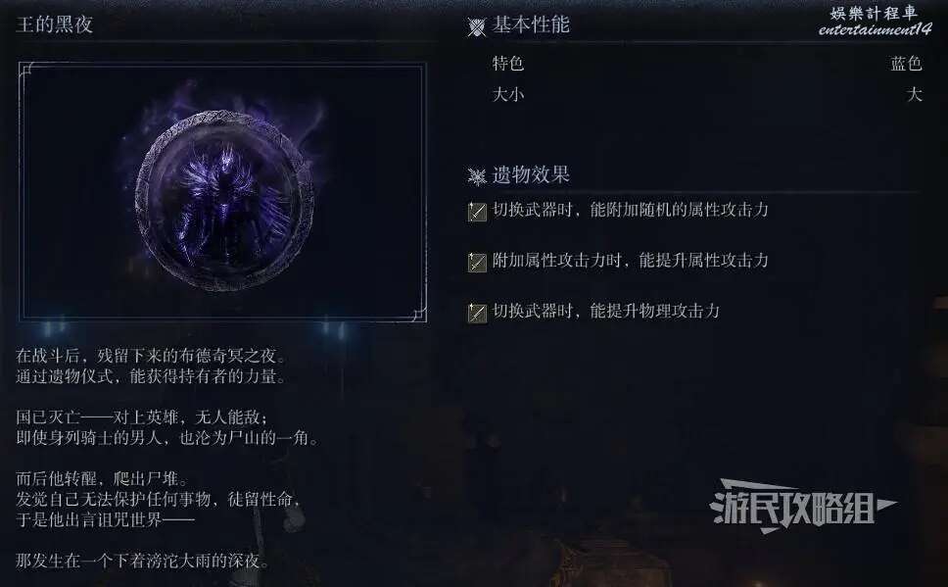The height and width of the screenshot is (587, 948).
Task: Click the 遗物效果 section icon
Action: point(476,176)
